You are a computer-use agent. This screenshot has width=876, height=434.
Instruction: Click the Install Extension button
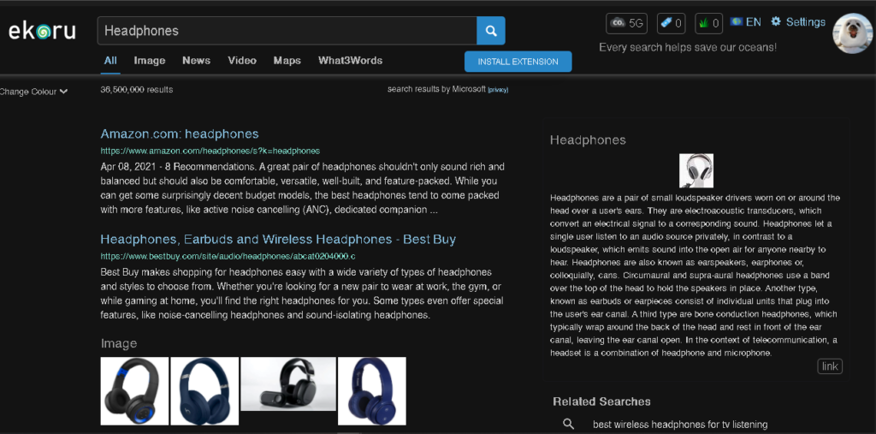[x=518, y=62]
